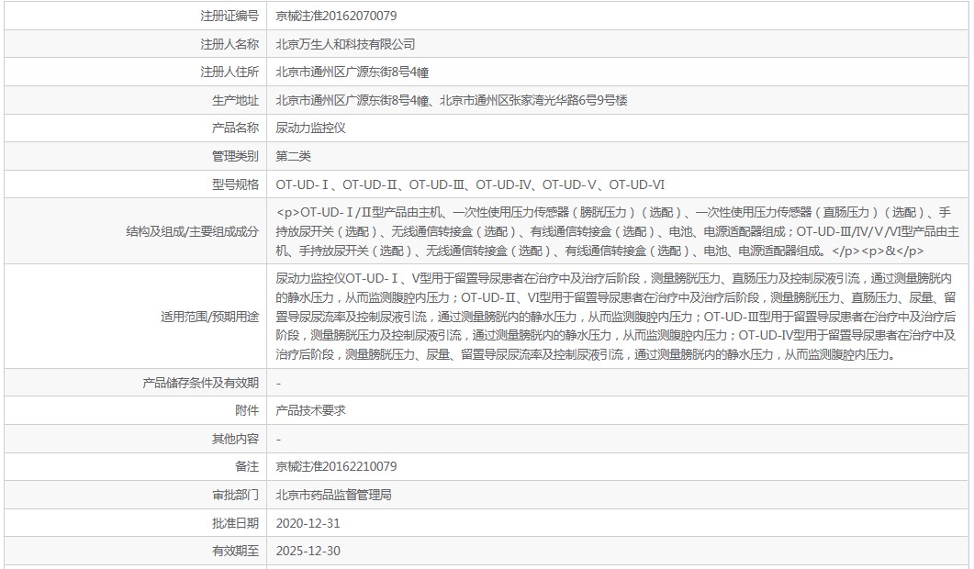Select the structure composition paragraph text
The image size is (974, 569).
[x=618, y=231]
